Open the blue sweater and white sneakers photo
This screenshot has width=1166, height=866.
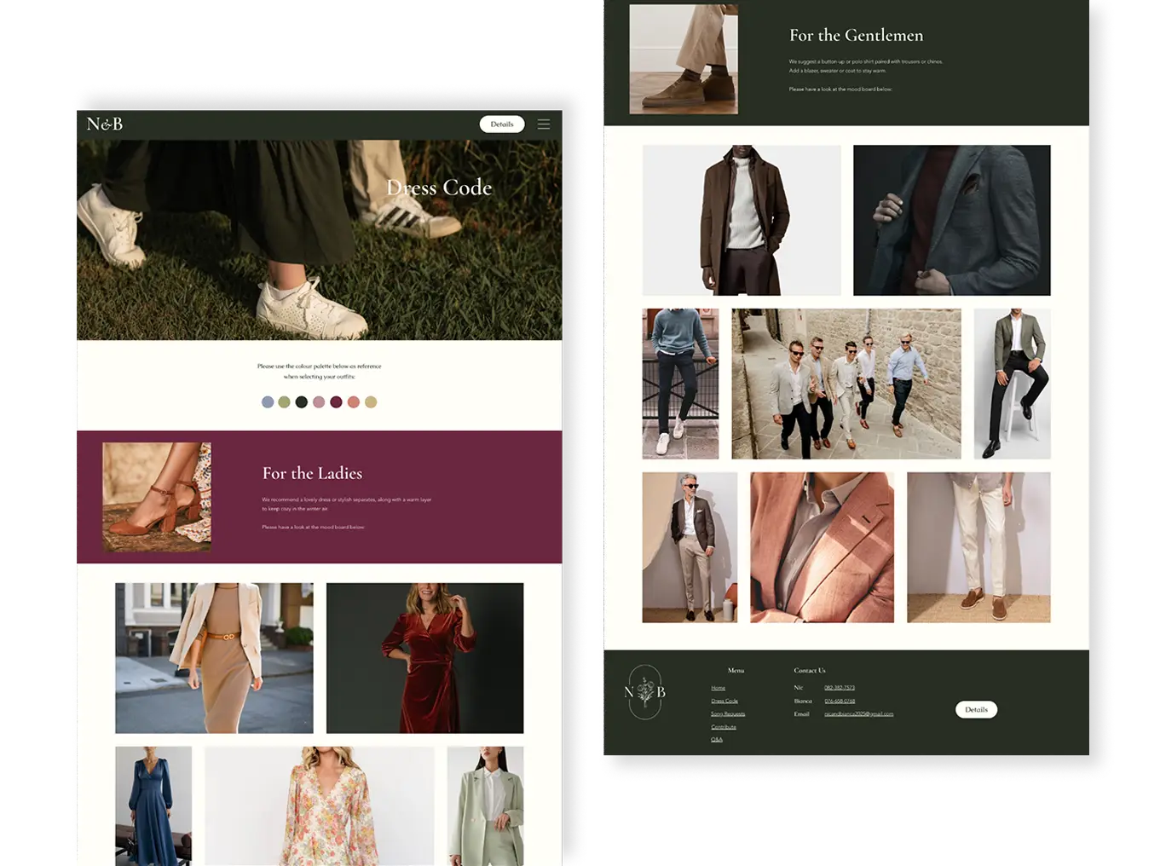point(680,384)
